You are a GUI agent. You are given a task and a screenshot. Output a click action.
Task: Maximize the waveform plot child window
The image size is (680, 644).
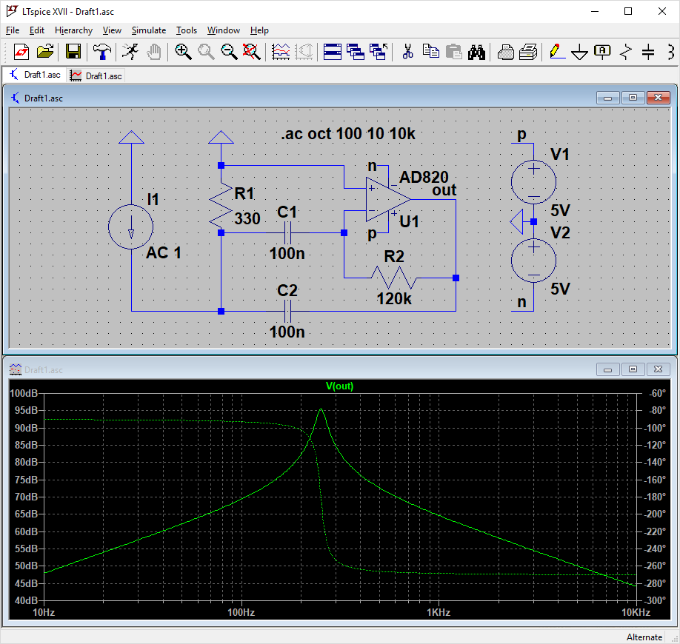633,369
